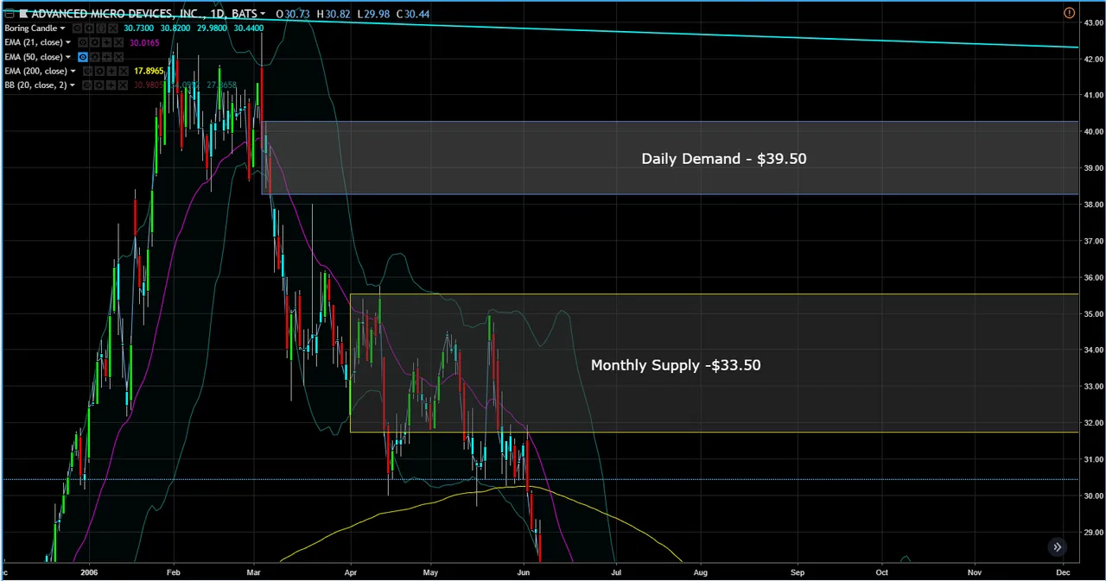The height and width of the screenshot is (581, 1106).
Task: Click the EMA (200, close) label
Action: pyautogui.click(x=35, y=71)
